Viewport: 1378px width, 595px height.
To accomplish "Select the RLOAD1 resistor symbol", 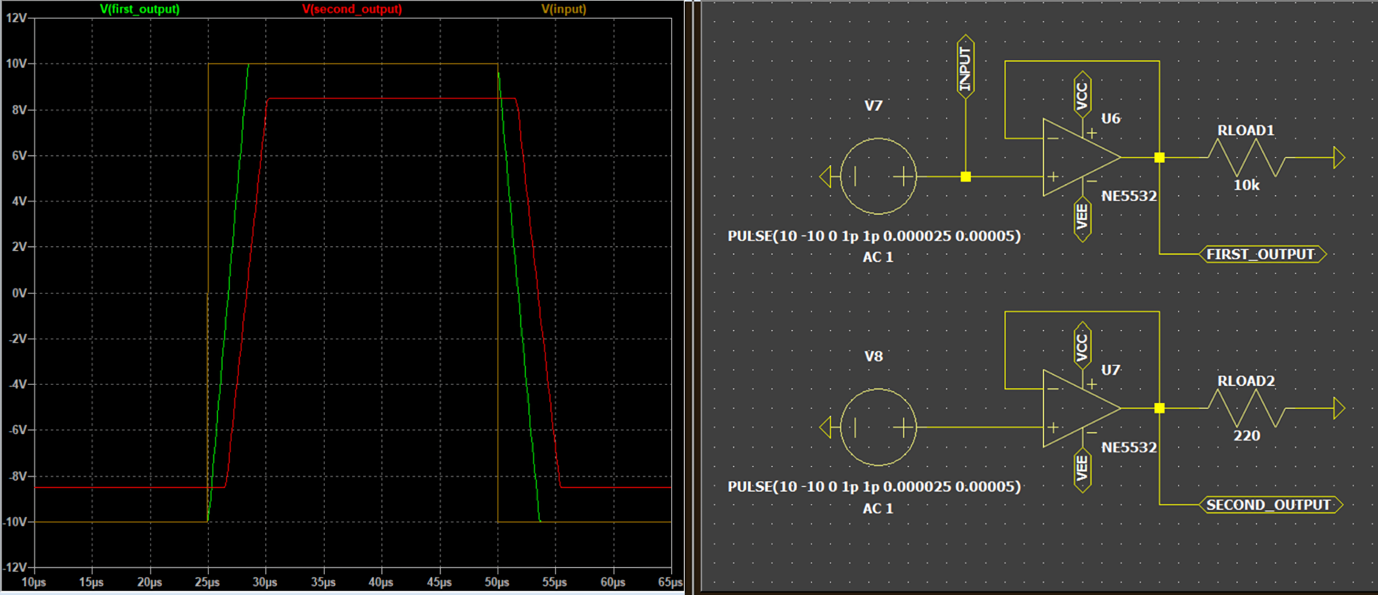I will [x=1246, y=158].
